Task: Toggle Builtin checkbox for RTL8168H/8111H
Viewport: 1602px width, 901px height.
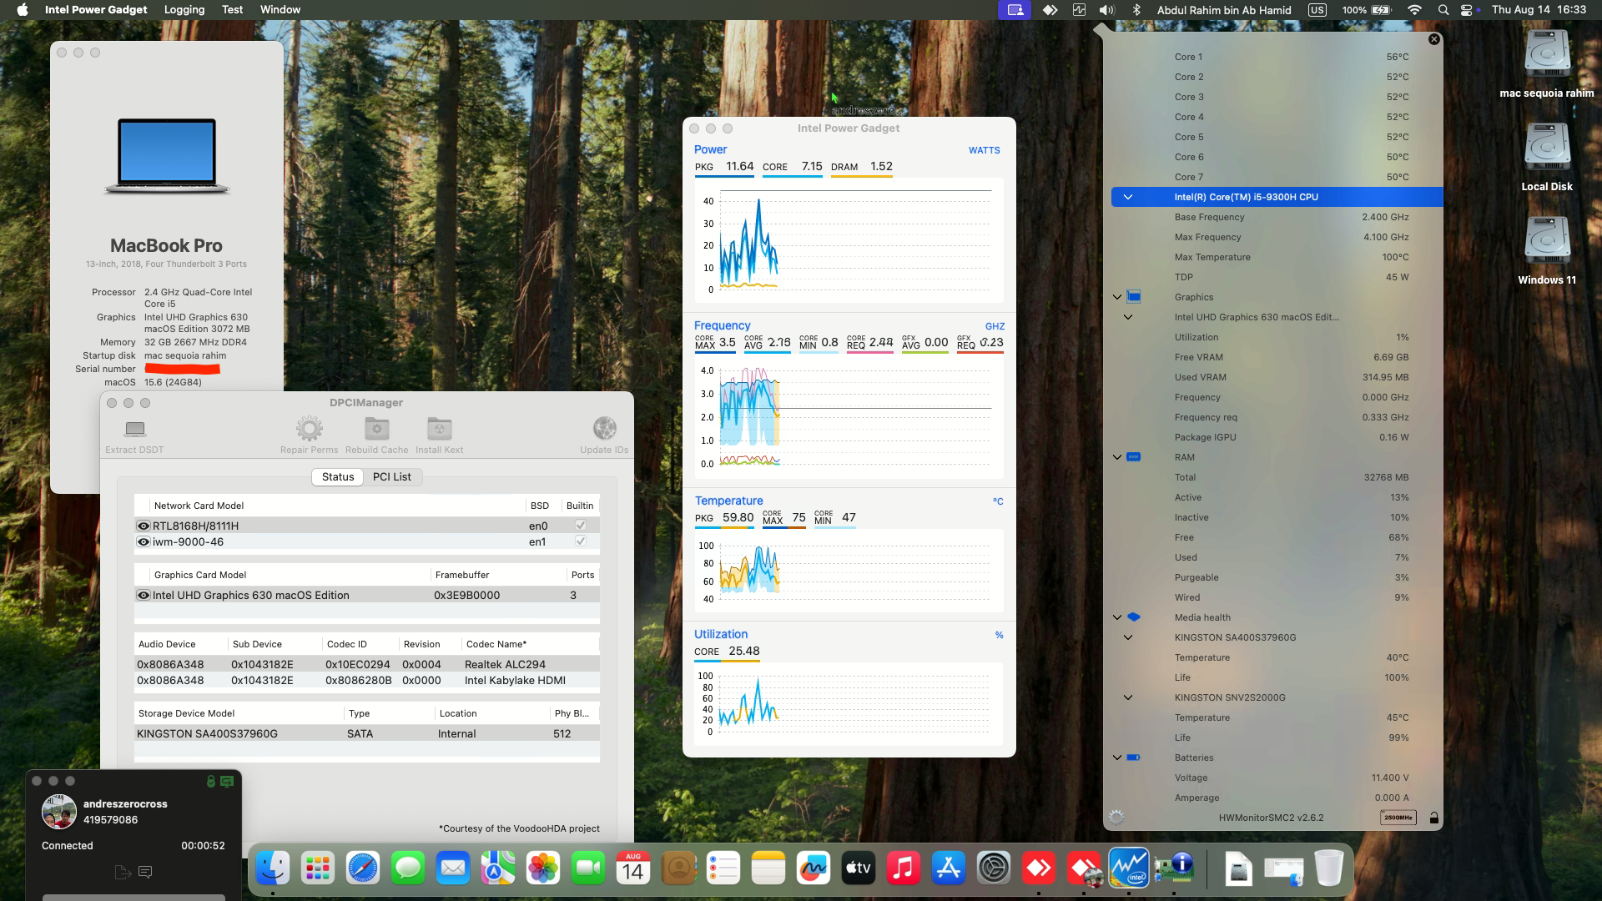Action: tap(580, 526)
